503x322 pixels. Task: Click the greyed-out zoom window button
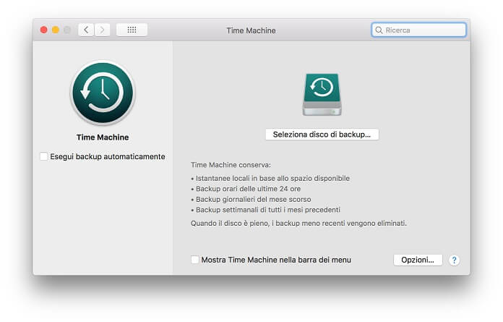coord(67,30)
